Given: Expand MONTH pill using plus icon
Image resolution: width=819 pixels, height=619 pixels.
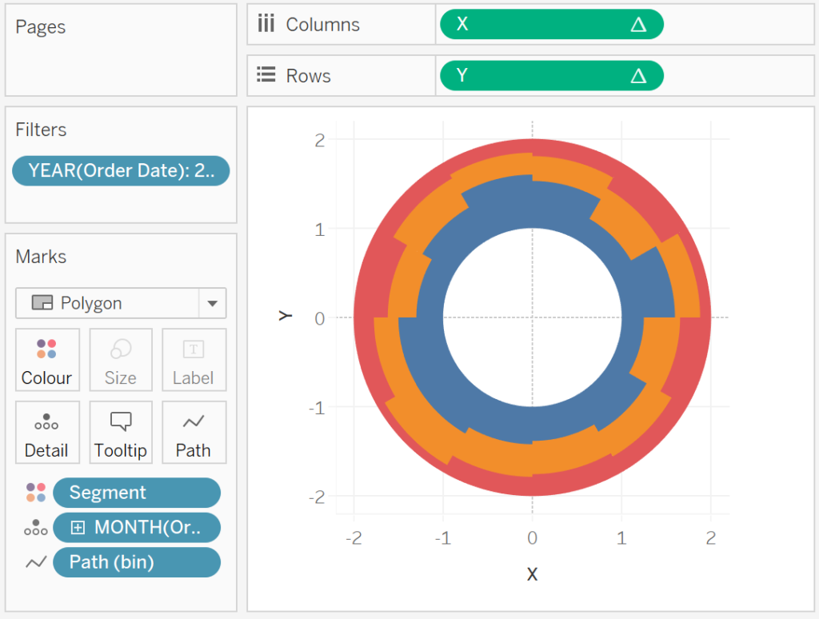Looking at the screenshot, I should 78,528.
